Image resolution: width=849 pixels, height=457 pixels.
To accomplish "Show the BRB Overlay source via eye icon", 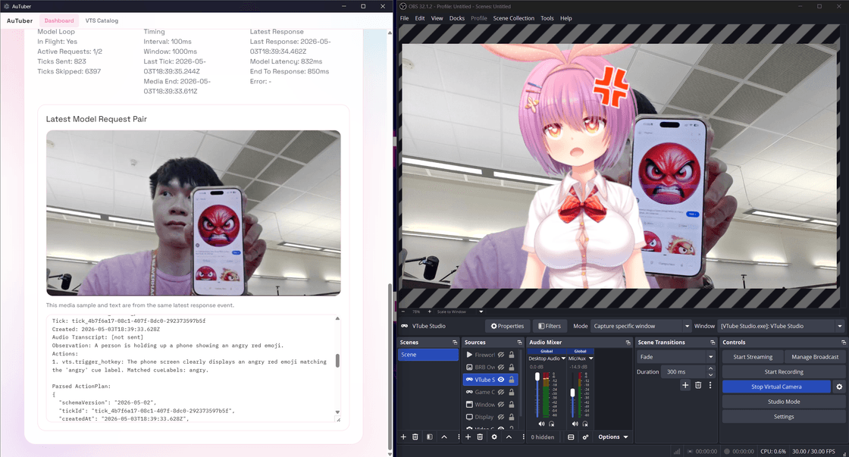I will [501, 367].
